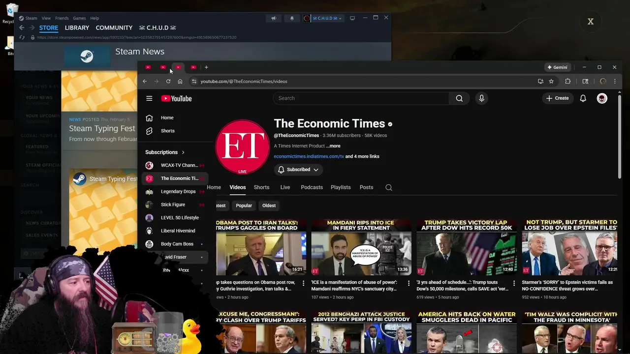Expand the Subscribed dropdown button

click(x=298, y=170)
